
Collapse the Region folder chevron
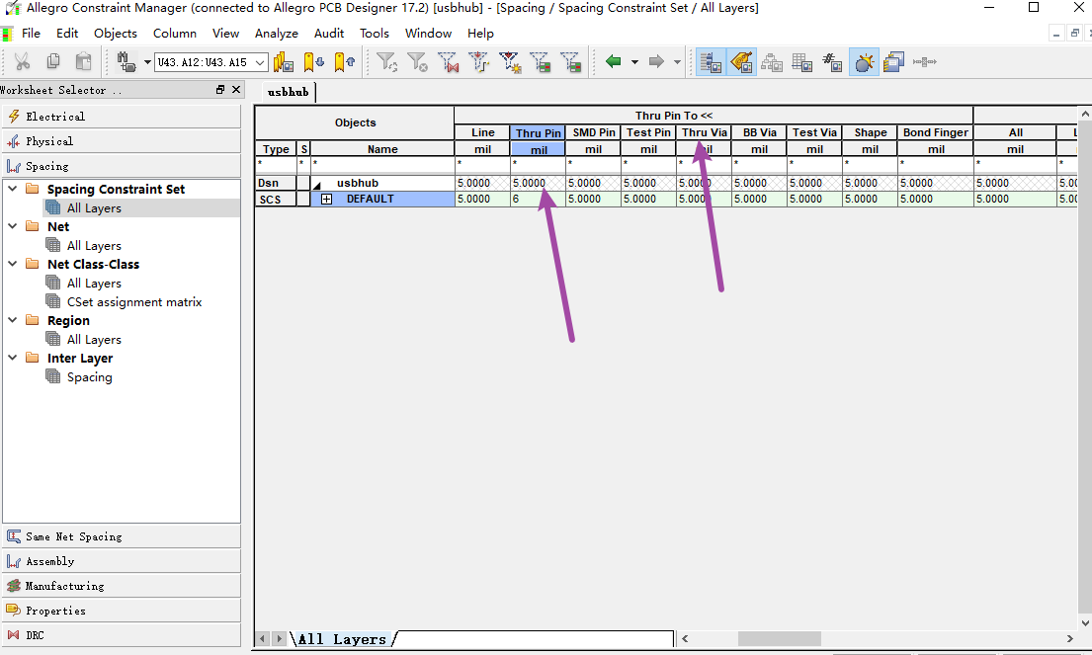(x=13, y=320)
